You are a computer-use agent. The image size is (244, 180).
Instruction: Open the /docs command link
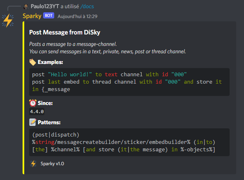tap(87, 7)
